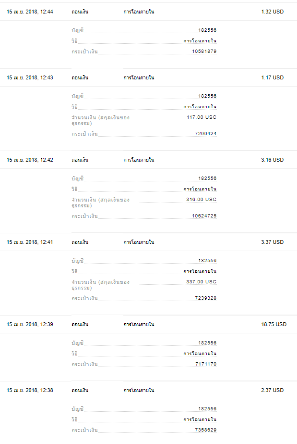Collapse the 12:42 withdrawal transaction row
This screenshot has height=444, width=297.
coord(149,160)
